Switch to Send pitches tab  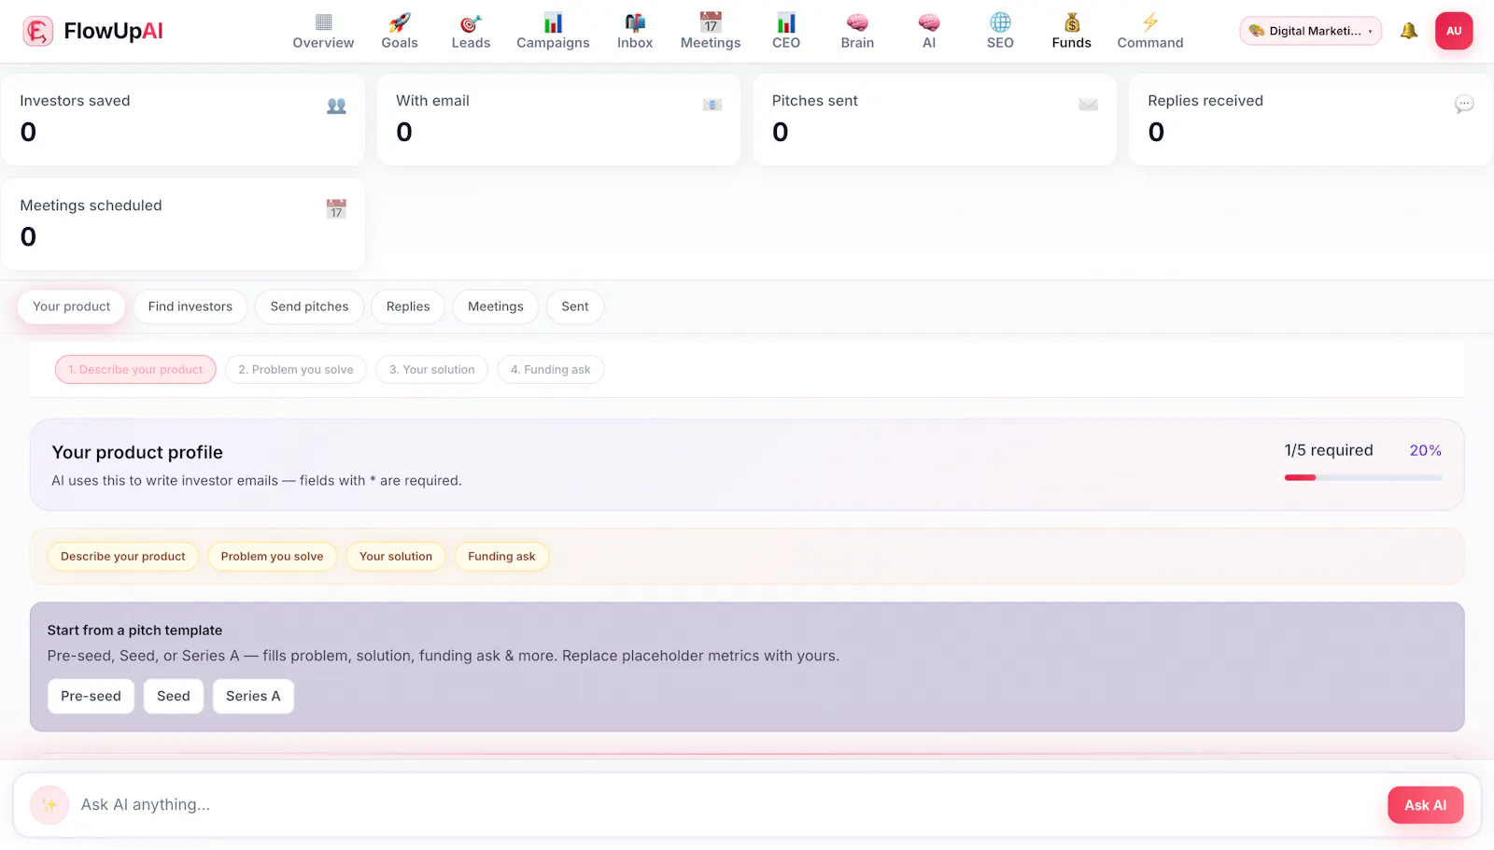309,306
